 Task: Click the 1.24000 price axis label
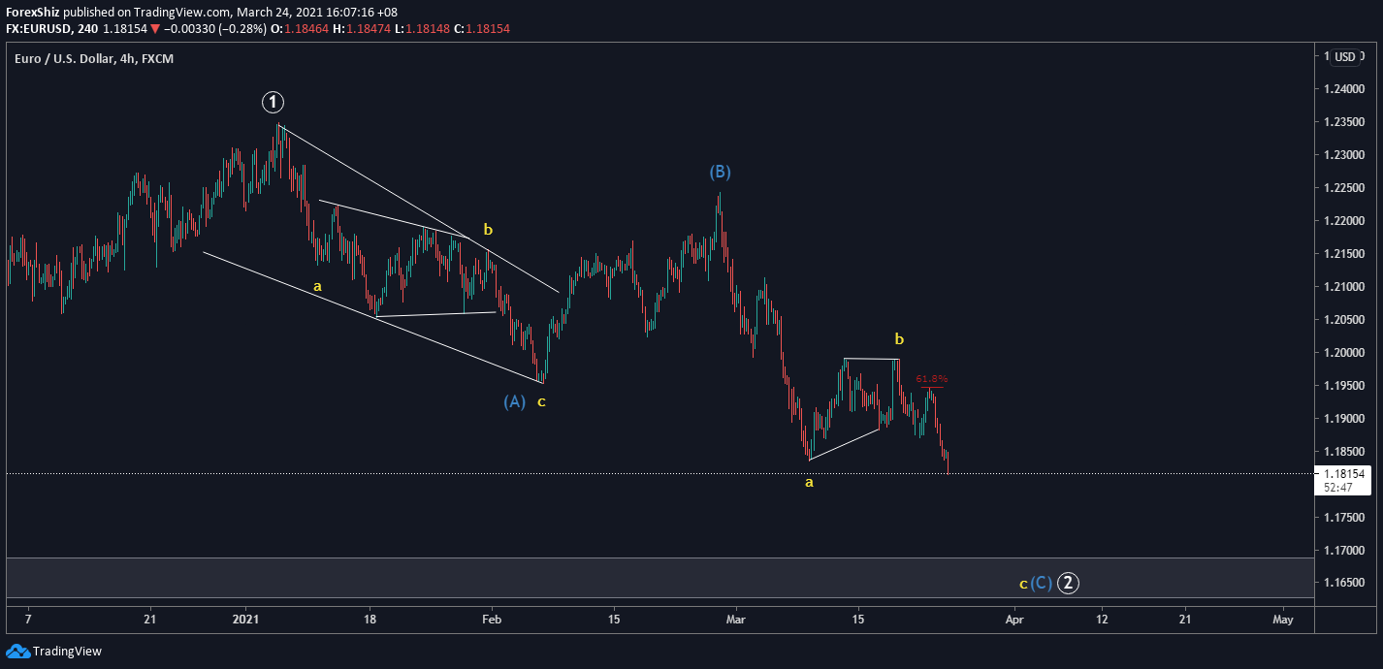(1343, 89)
